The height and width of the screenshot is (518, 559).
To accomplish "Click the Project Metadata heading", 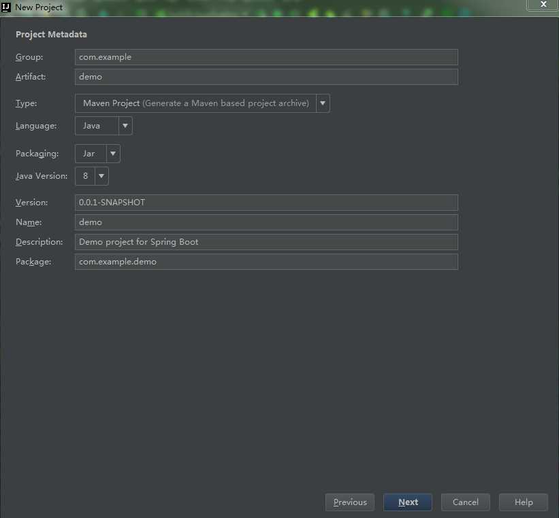I will (x=51, y=35).
